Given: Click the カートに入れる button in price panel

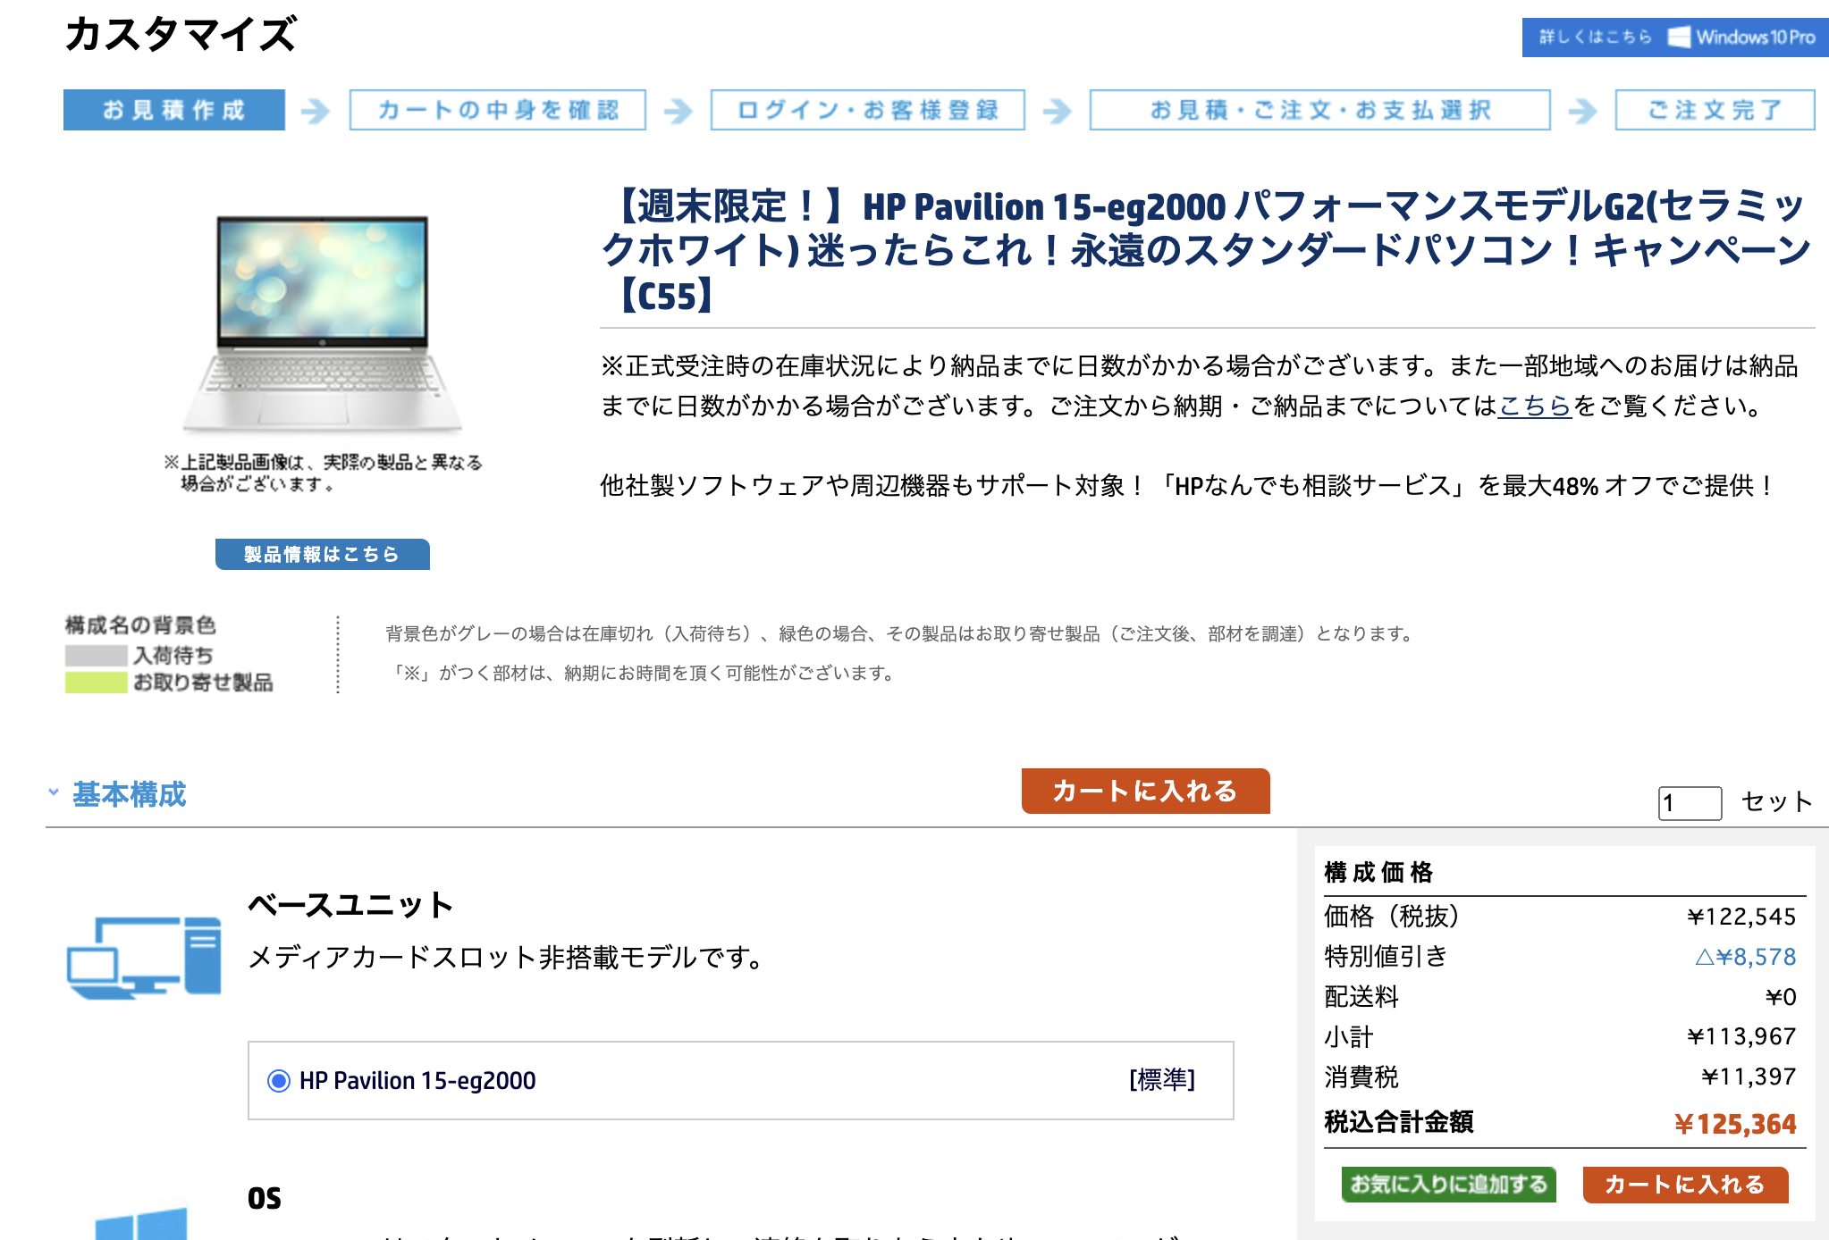Looking at the screenshot, I should [x=1685, y=1185].
